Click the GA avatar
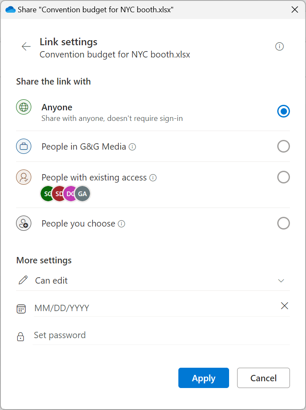Viewport: 306px width, 410px height. pos(82,194)
